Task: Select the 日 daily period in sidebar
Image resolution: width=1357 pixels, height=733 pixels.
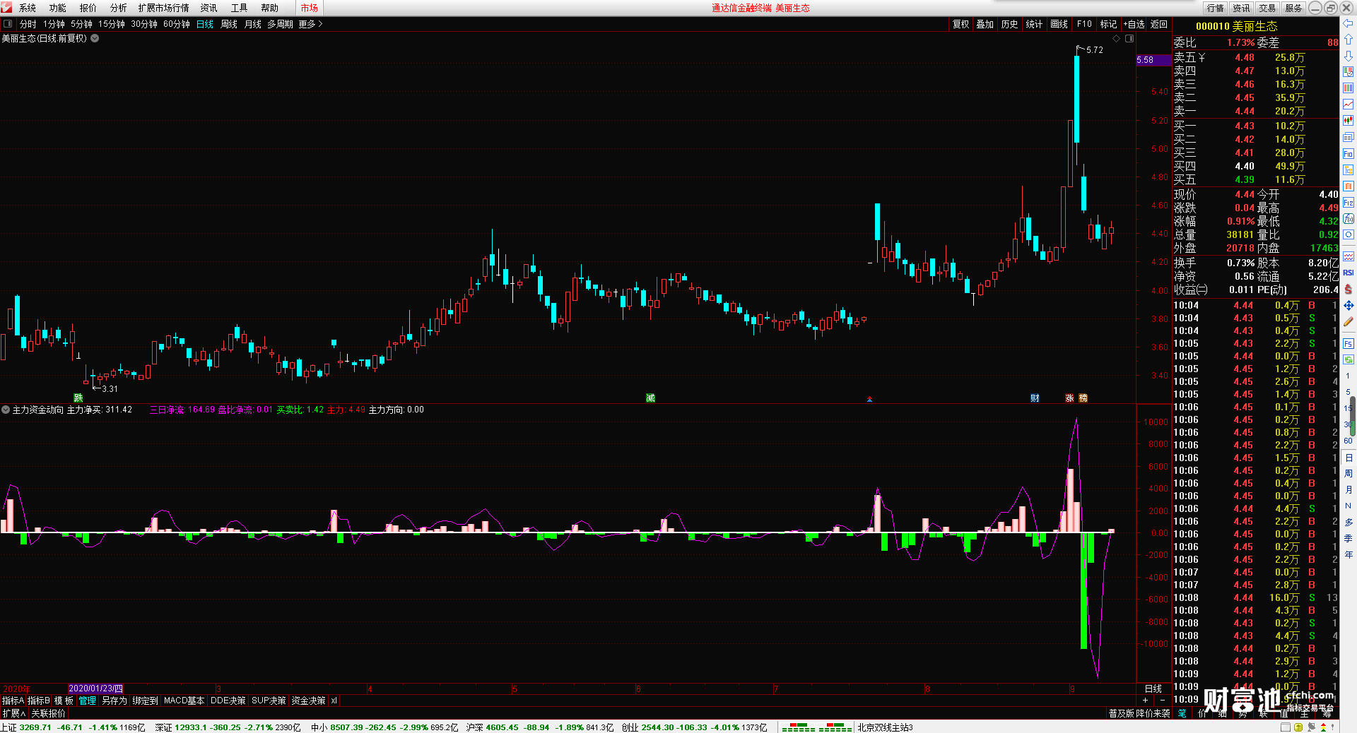Action: [1348, 458]
